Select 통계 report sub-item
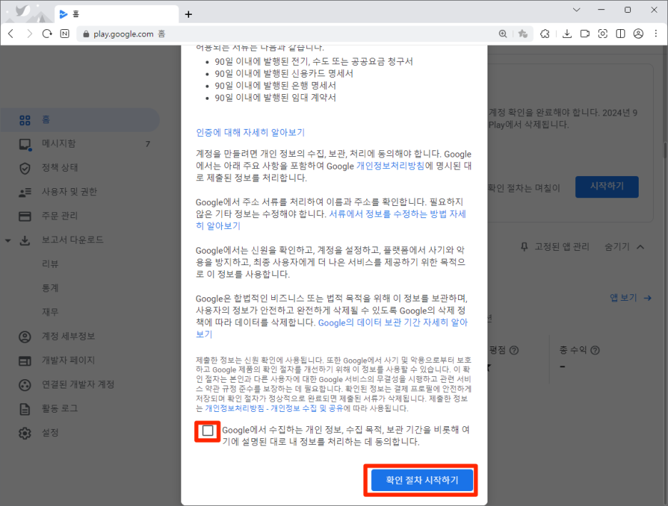 (50, 288)
